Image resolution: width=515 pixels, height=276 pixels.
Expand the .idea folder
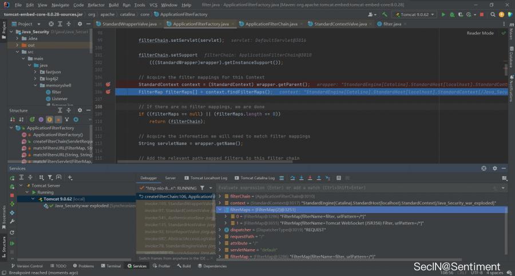click(x=17, y=38)
